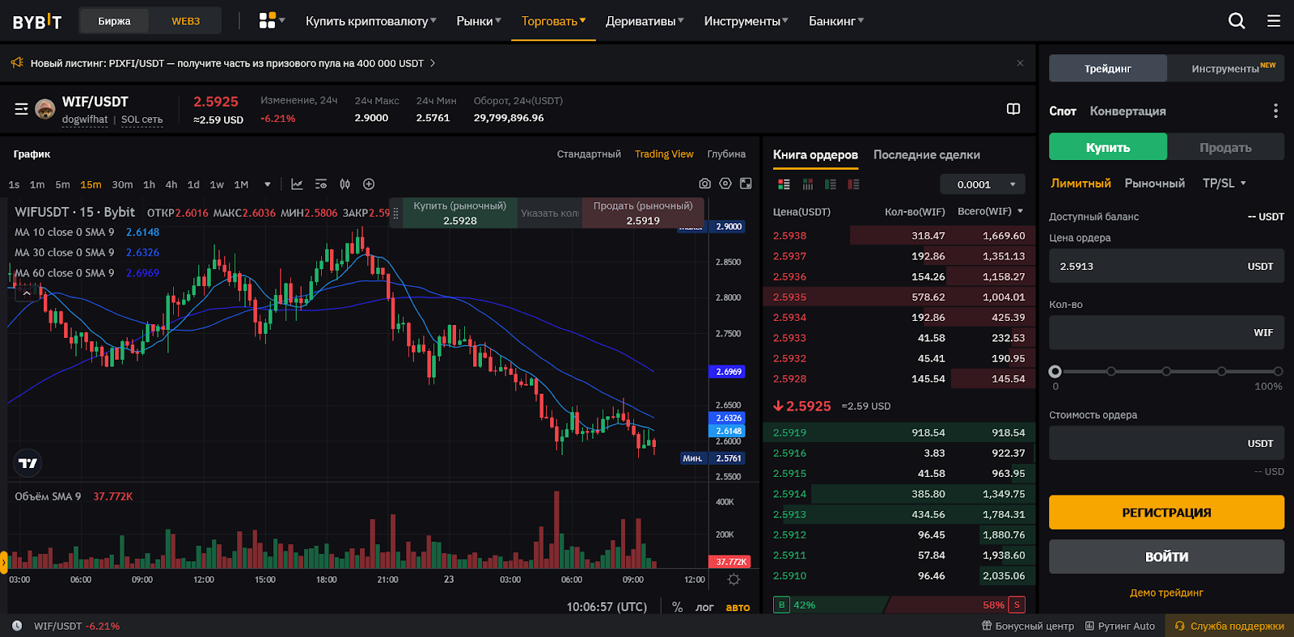The image size is (1294, 637).
Task: Select the 1h chart timeframe
Action: 149,184
